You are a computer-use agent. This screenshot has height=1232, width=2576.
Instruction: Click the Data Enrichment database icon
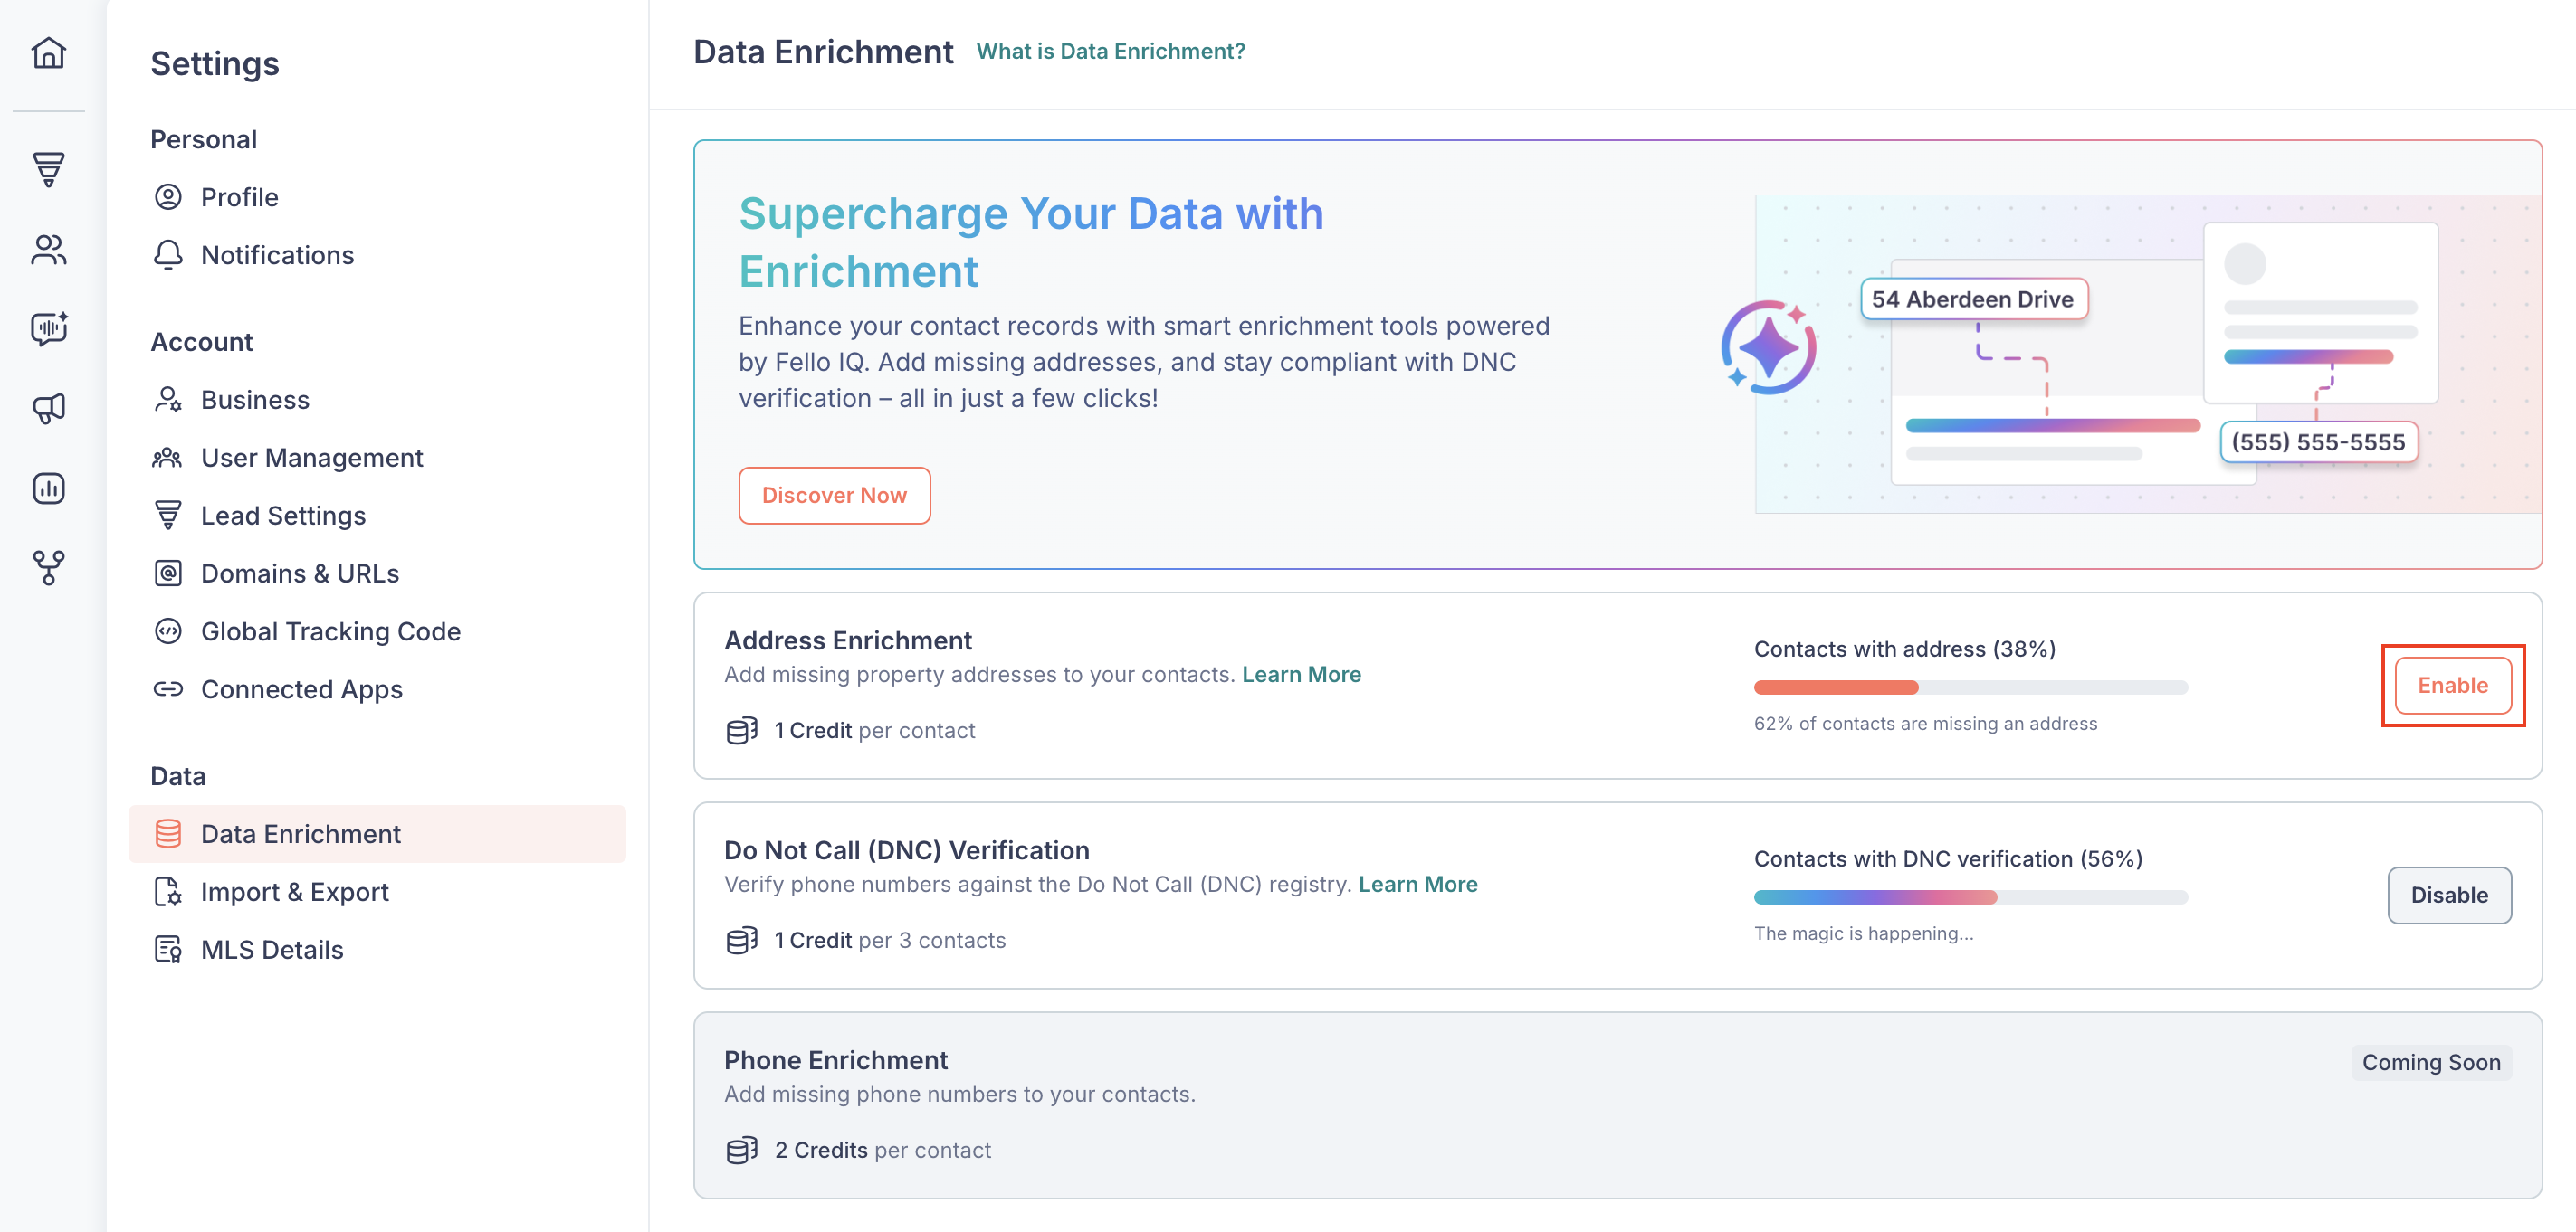[168, 834]
